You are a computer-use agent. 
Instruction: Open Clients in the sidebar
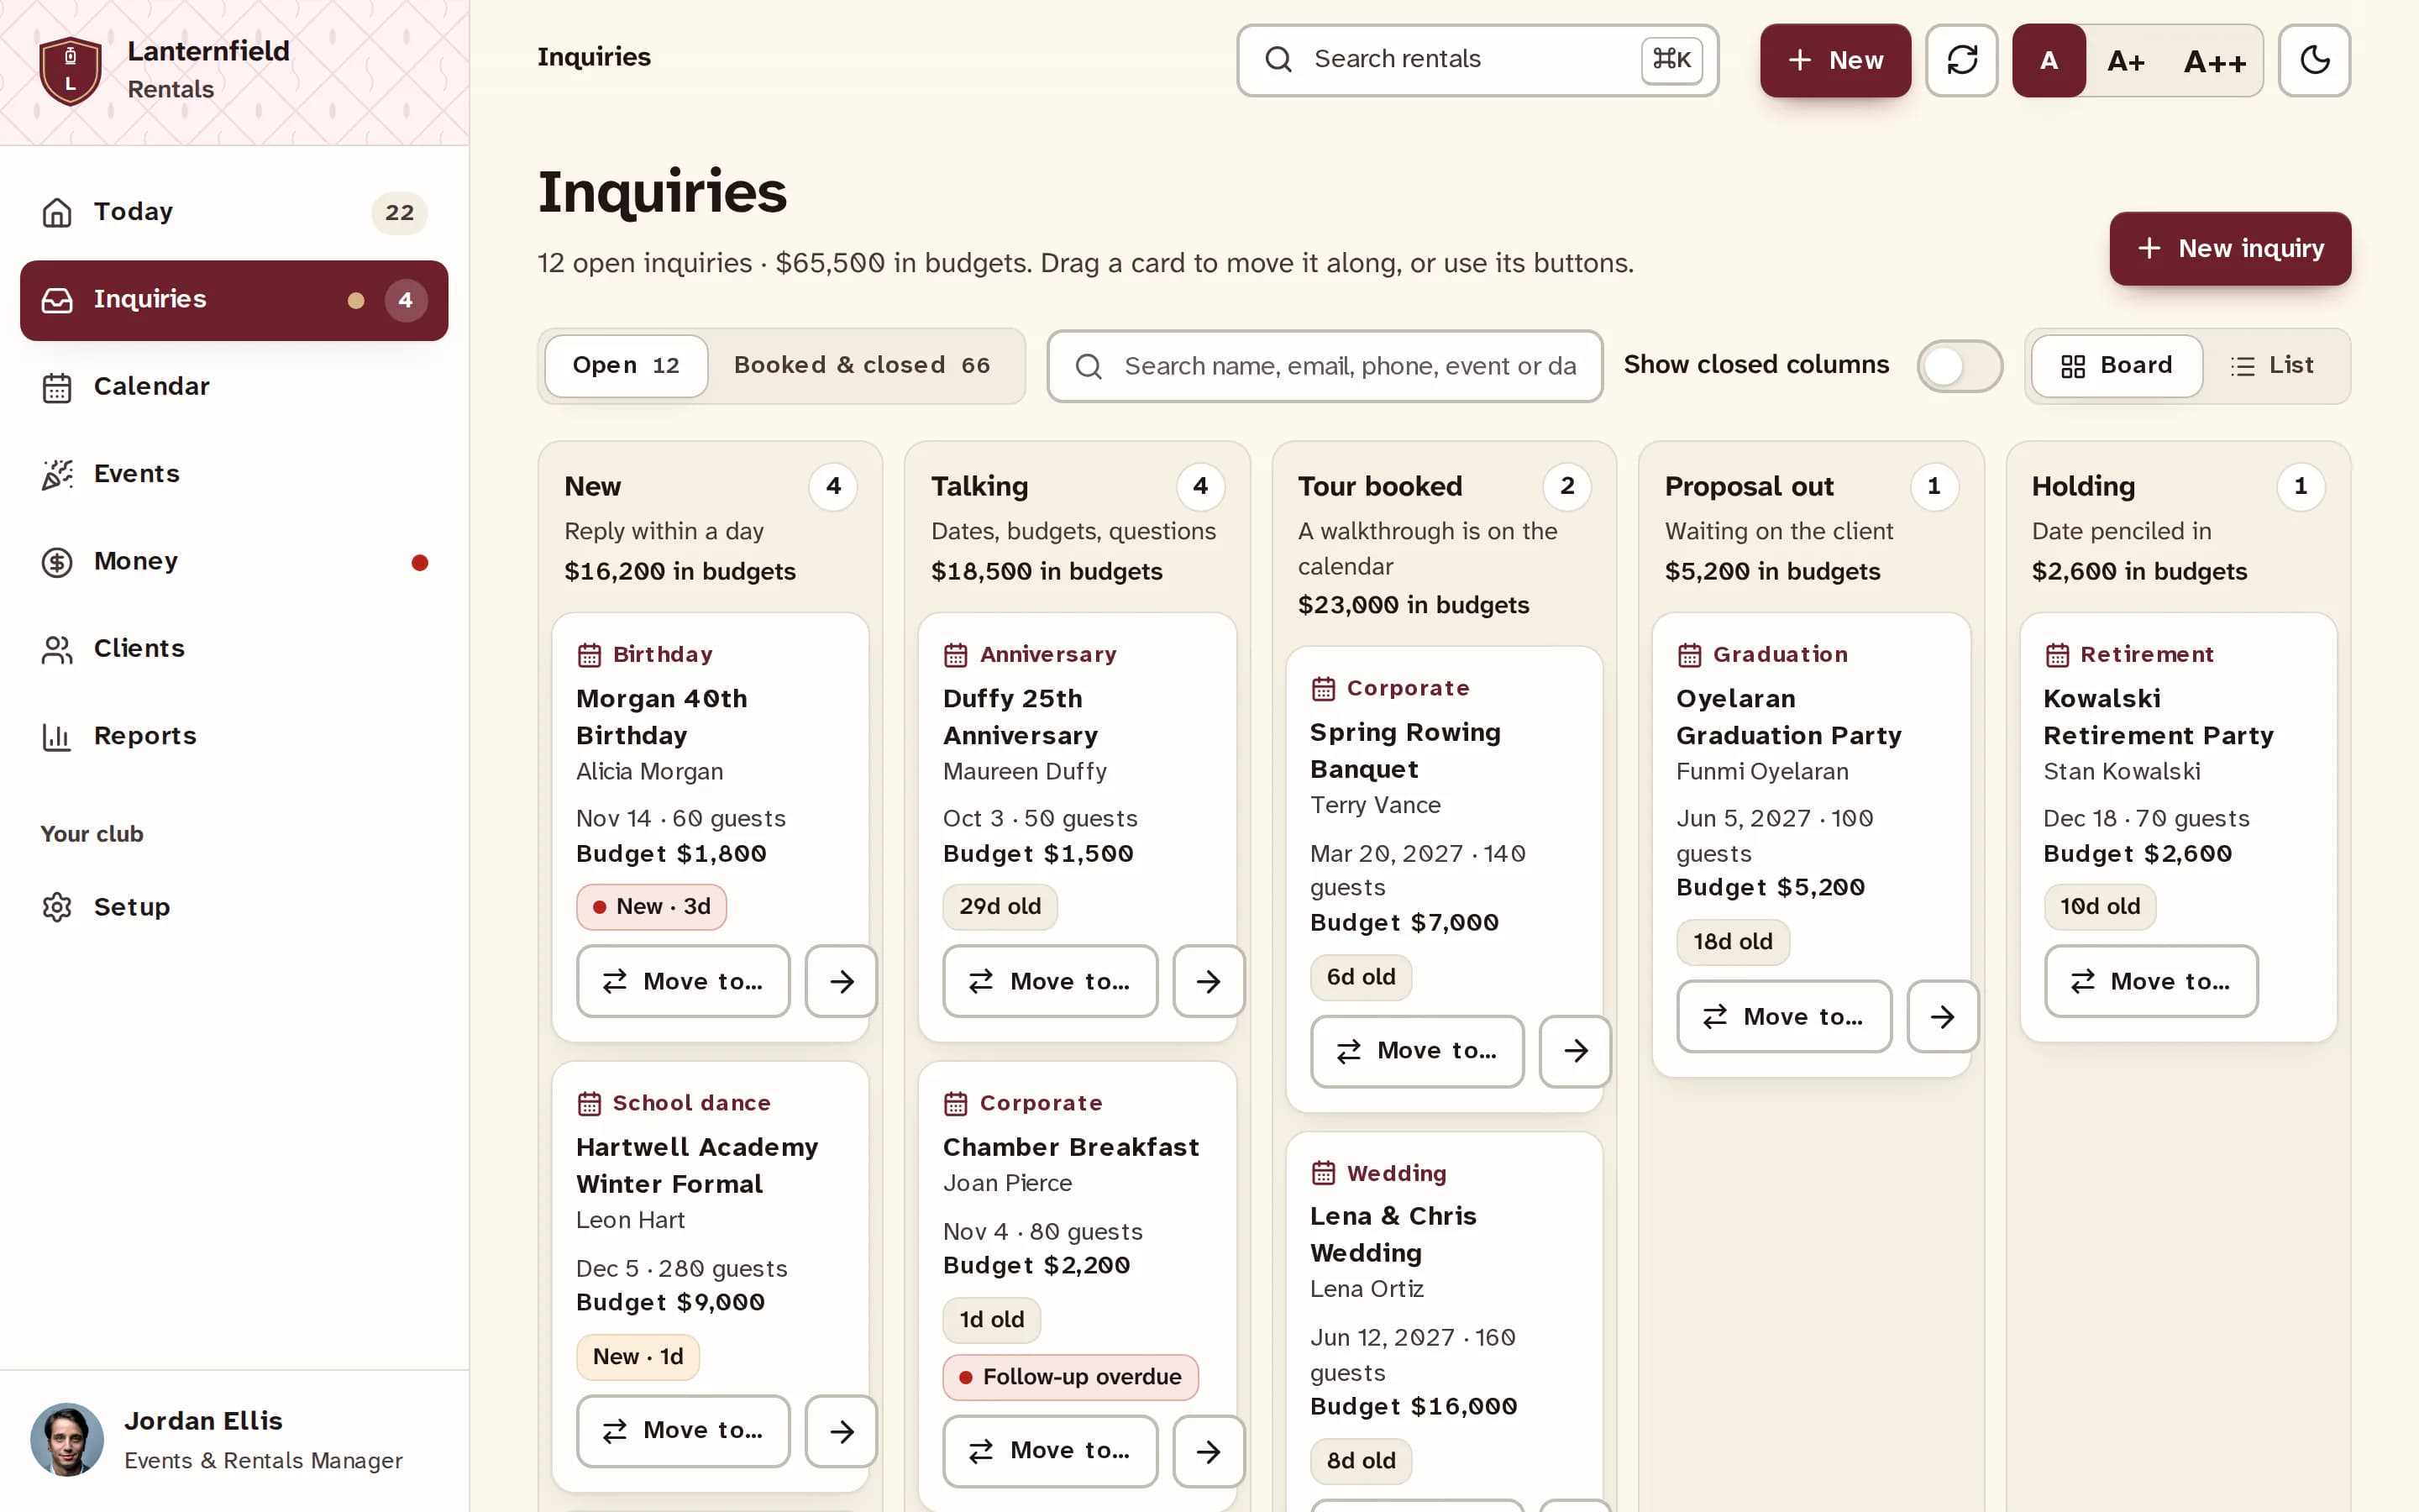[234, 649]
